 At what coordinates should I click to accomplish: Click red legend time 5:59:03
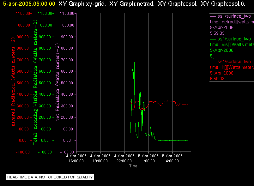tap(217, 79)
